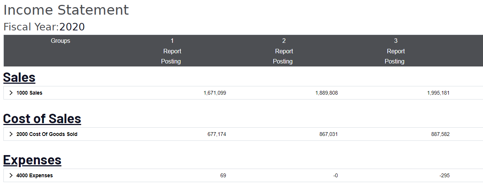Select the 4000 Expenses row label
The image size is (483, 184).
(35, 175)
